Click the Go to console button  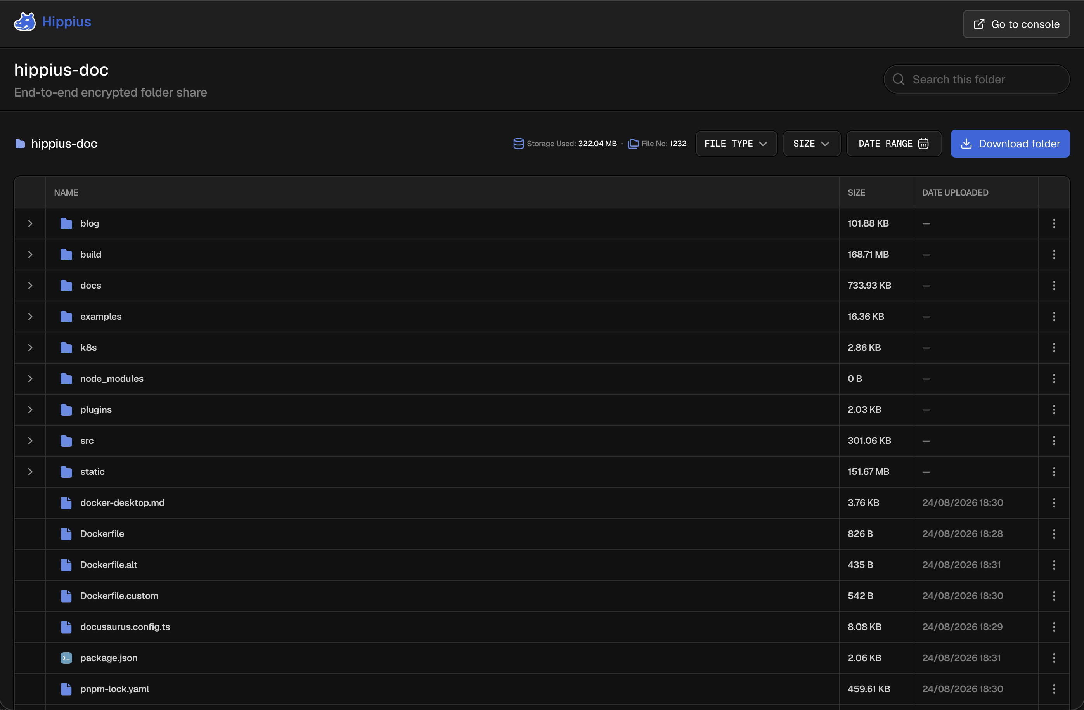click(x=1016, y=24)
